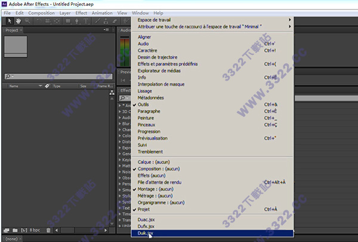358x242 pixels.
Task: Uncheck the Projet panel entry
Action: pyautogui.click(x=146, y=209)
